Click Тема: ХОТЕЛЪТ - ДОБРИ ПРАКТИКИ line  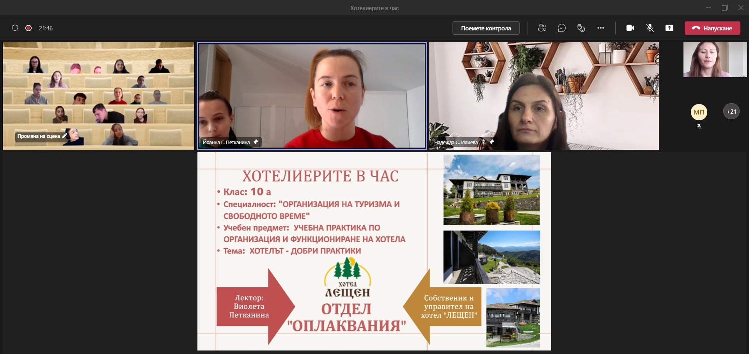(x=292, y=251)
